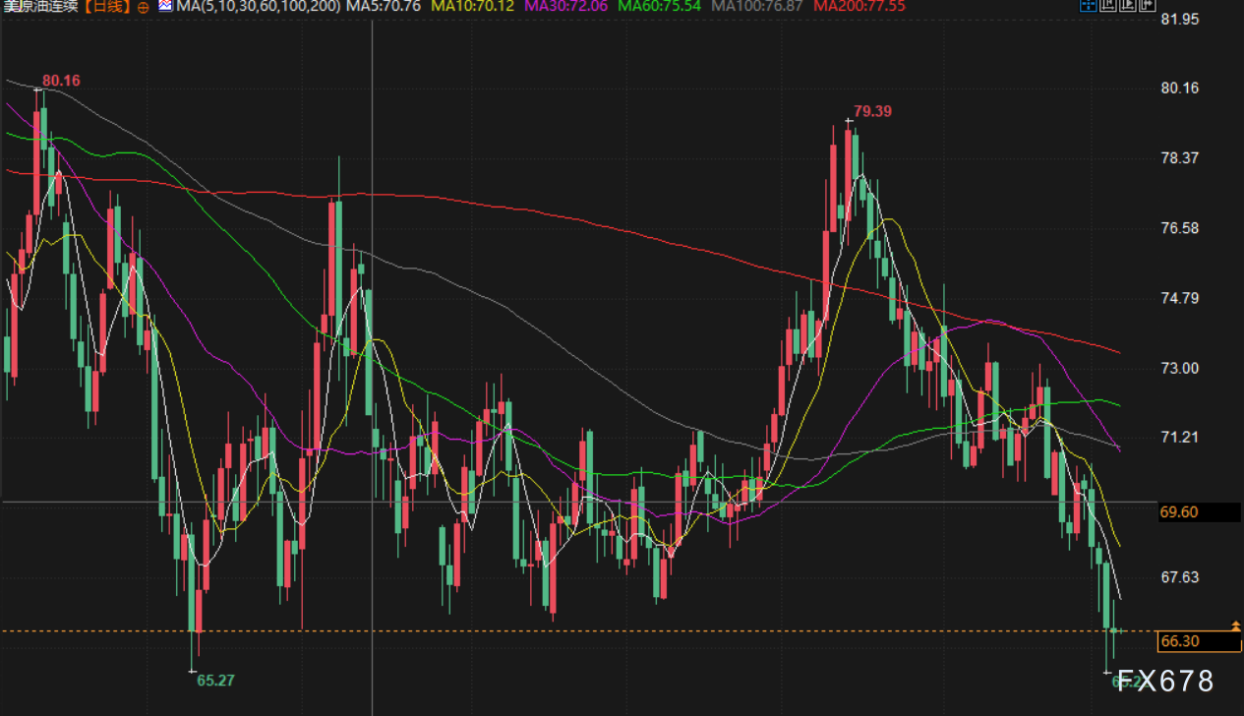Click the red MA200:77.55 legend label
The width and height of the screenshot is (1244, 716).
(x=860, y=8)
